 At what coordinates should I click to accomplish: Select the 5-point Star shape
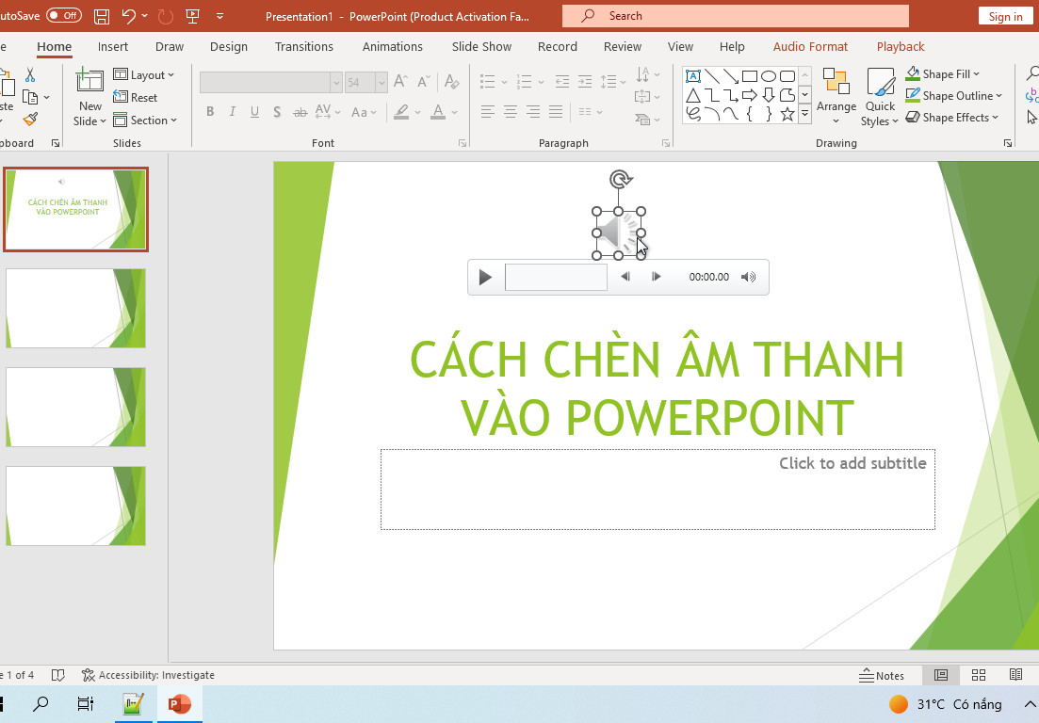787,114
